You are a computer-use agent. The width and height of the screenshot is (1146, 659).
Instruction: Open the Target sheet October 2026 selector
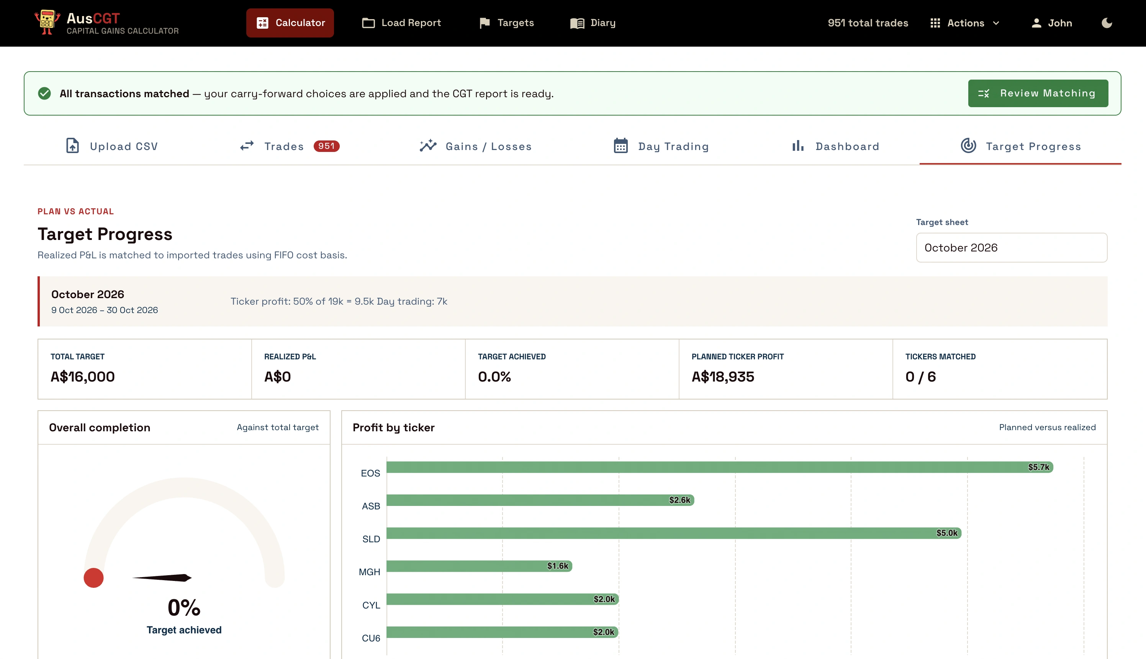(1012, 248)
